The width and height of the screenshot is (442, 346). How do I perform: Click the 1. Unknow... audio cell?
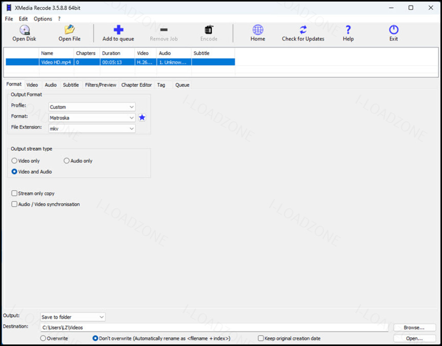click(x=174, y=62)
